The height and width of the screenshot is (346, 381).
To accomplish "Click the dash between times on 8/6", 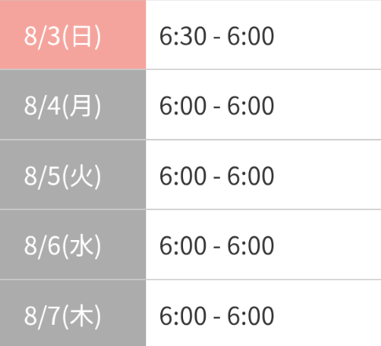I will (217, 248).
